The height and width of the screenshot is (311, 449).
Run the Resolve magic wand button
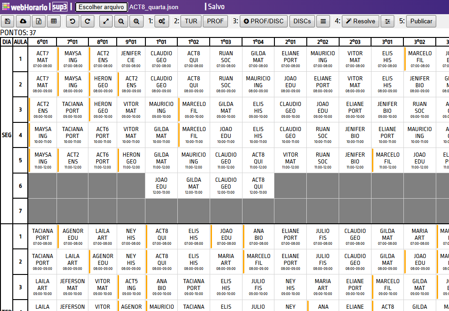361,21
